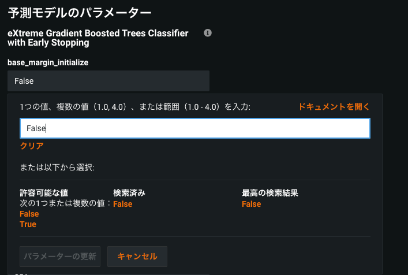
Task: Click the 許容可能な値 column header
Action: (44, 194)
